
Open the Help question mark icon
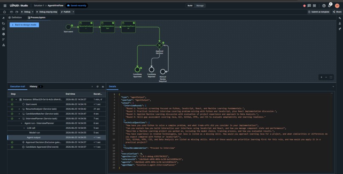click(x=324, y=6)
